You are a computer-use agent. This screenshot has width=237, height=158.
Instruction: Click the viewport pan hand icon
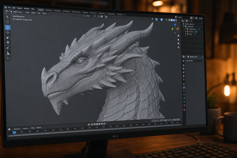coord(178,39)
